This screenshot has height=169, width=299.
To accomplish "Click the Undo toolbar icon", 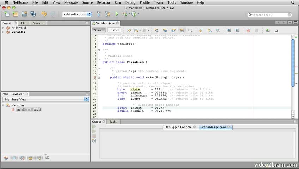I will (44, 14).
